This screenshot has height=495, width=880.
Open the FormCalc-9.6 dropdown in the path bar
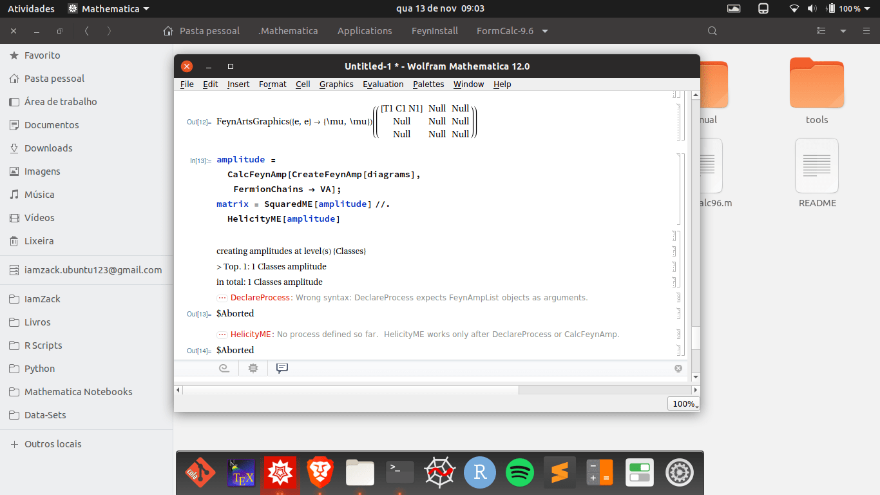pyautogui.click(x=544, y=30)
